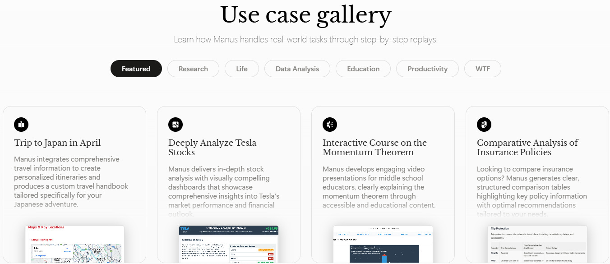Switch to the Research category
Viewport: 610px width, 264px height.
[x=193, y=69]
